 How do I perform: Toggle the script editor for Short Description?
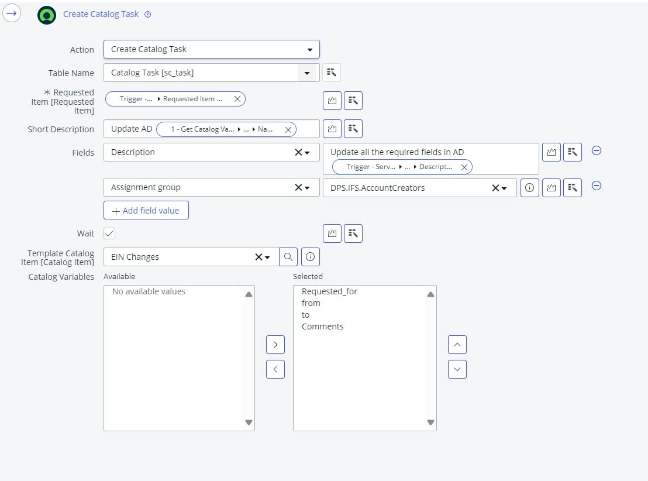[332, 129]
